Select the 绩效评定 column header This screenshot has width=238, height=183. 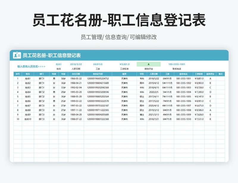pyautogui.click(x=210, y=74)
